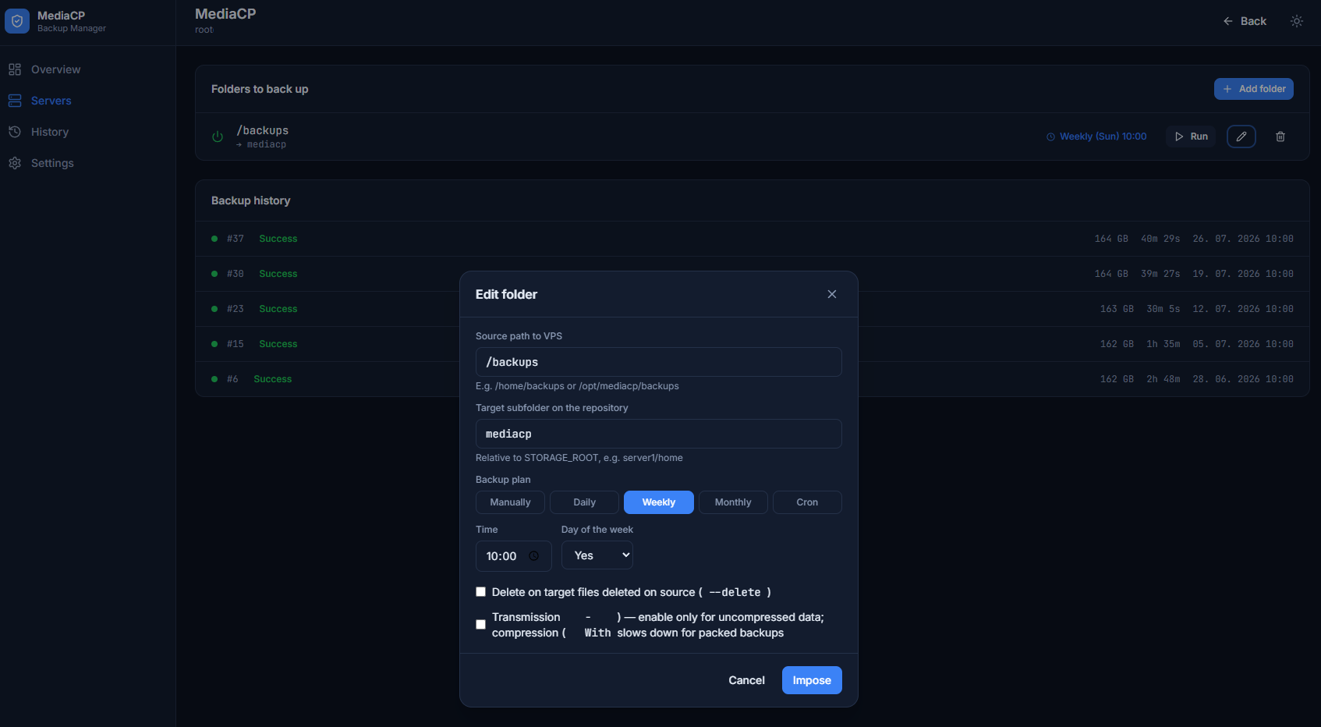Click the 163 GB size value
The image size is (1321, 727).
click(1117, 309)
